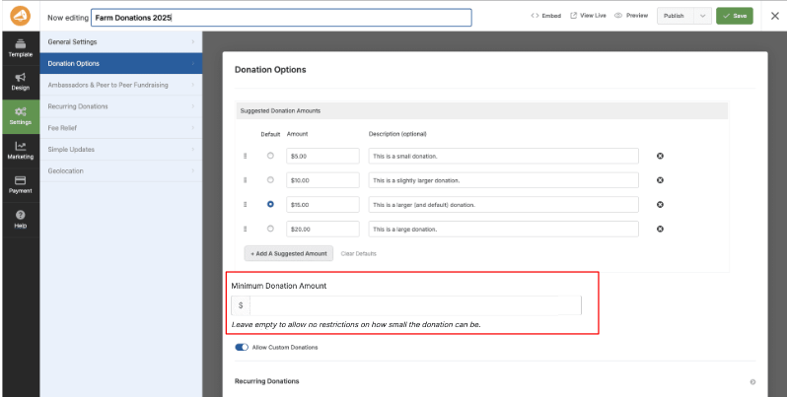Image resolution: width=787 pixels, height=397 pixels.
Task: Open the Help sidebar section
Action: [x=20, y=219]
